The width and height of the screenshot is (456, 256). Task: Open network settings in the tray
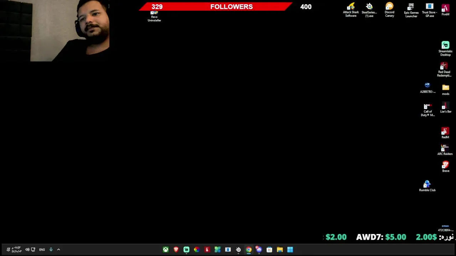[33, 250]
